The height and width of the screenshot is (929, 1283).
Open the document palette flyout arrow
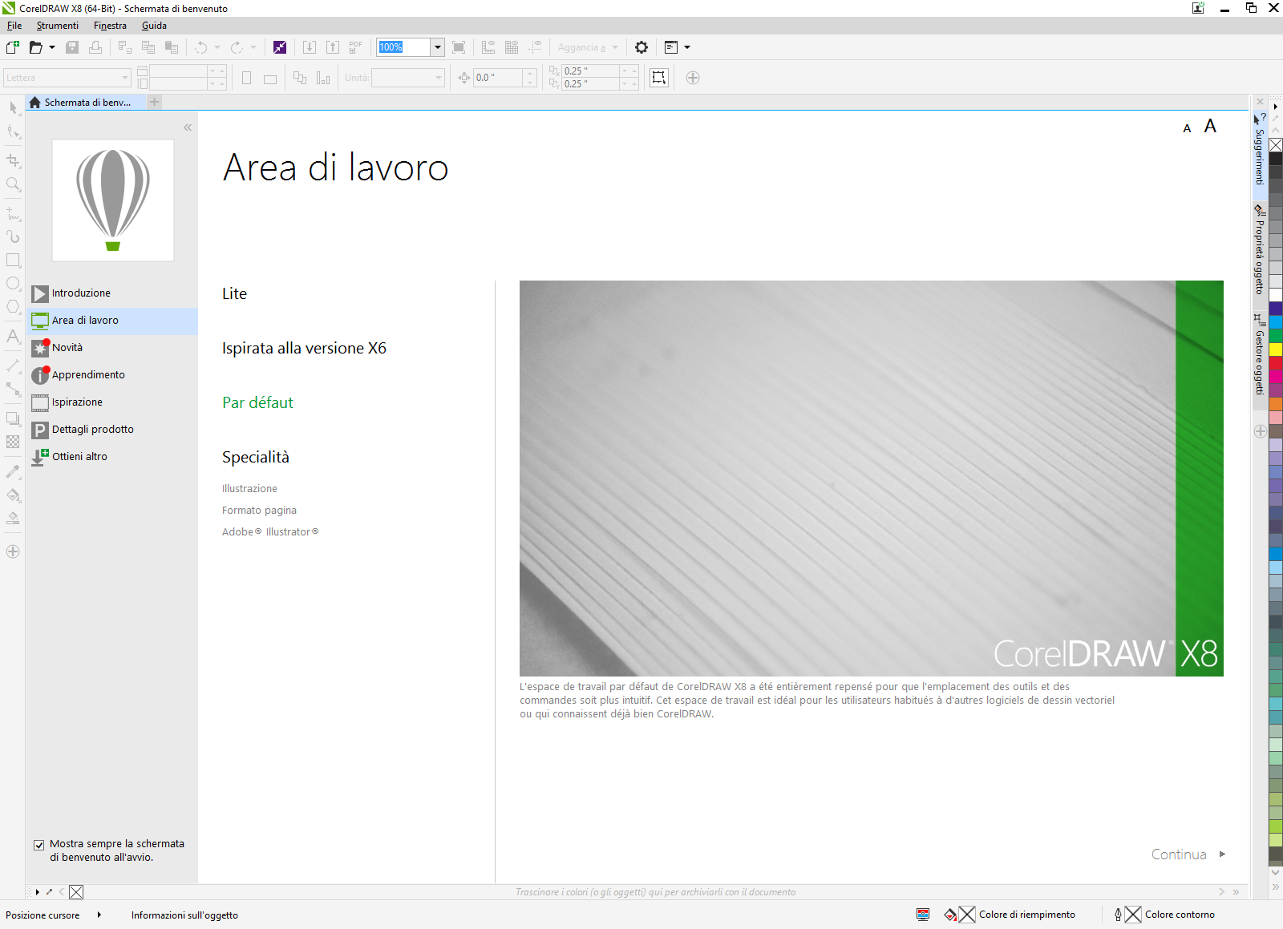(x=37, y=891)
